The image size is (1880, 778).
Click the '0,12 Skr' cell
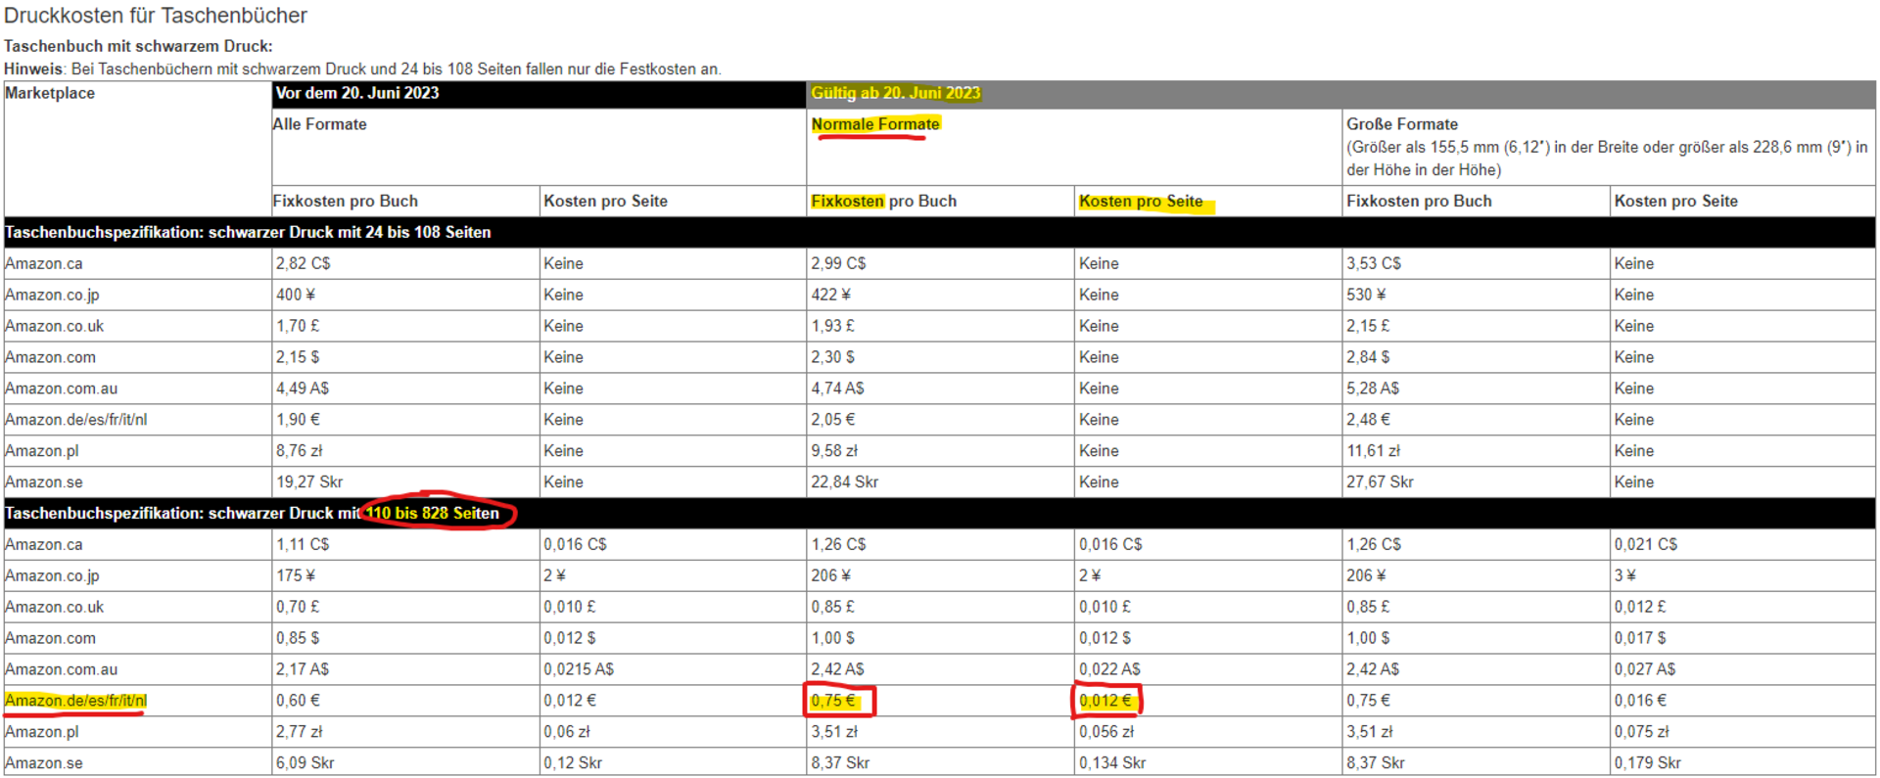pyautogui.click(x=673, y=762)
